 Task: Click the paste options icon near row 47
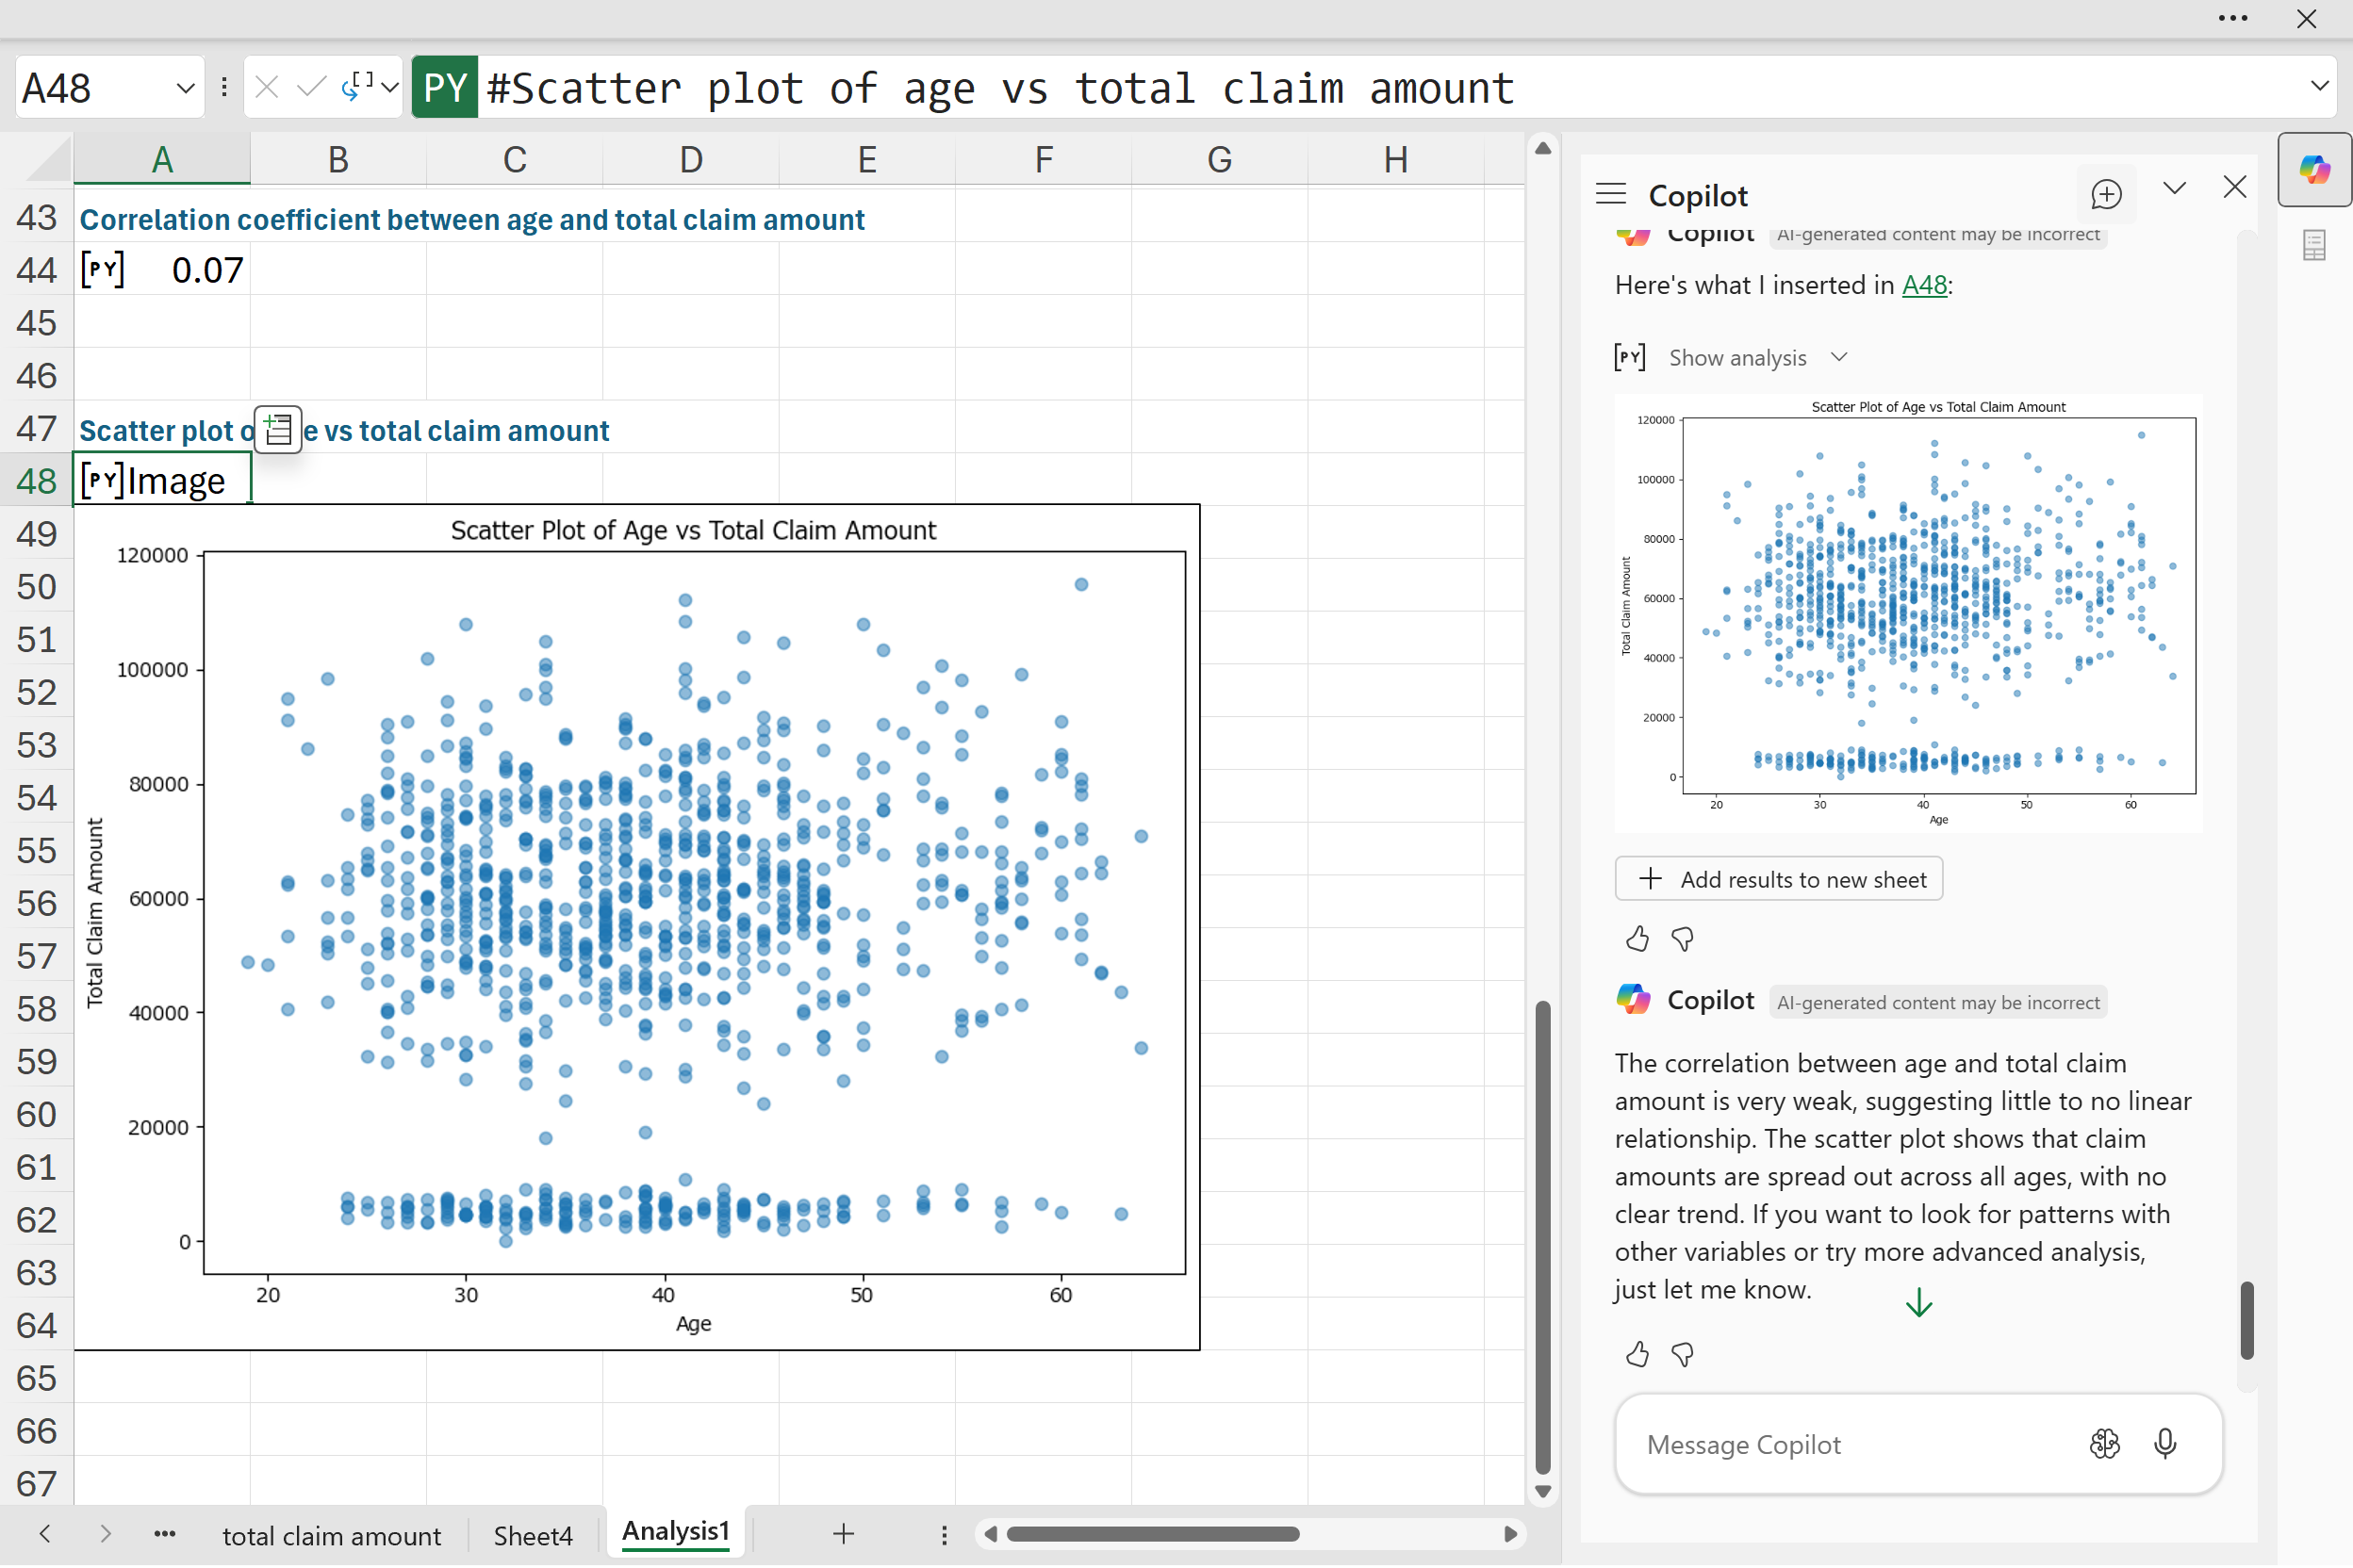(x=278, y=430)
